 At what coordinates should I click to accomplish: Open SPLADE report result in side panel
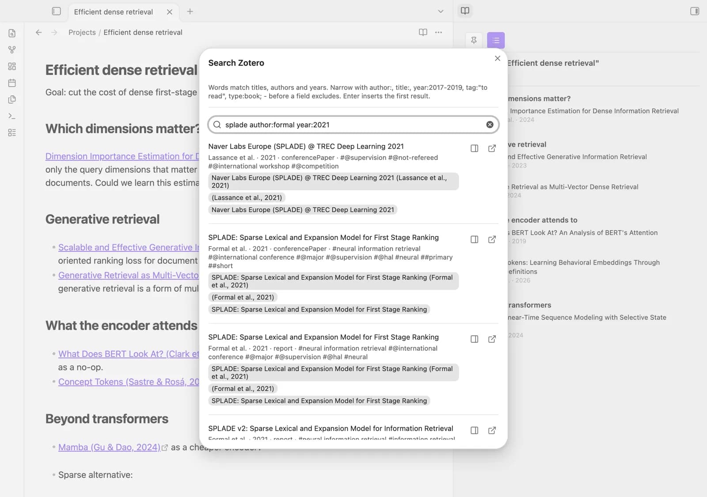[x=474, y=339]
